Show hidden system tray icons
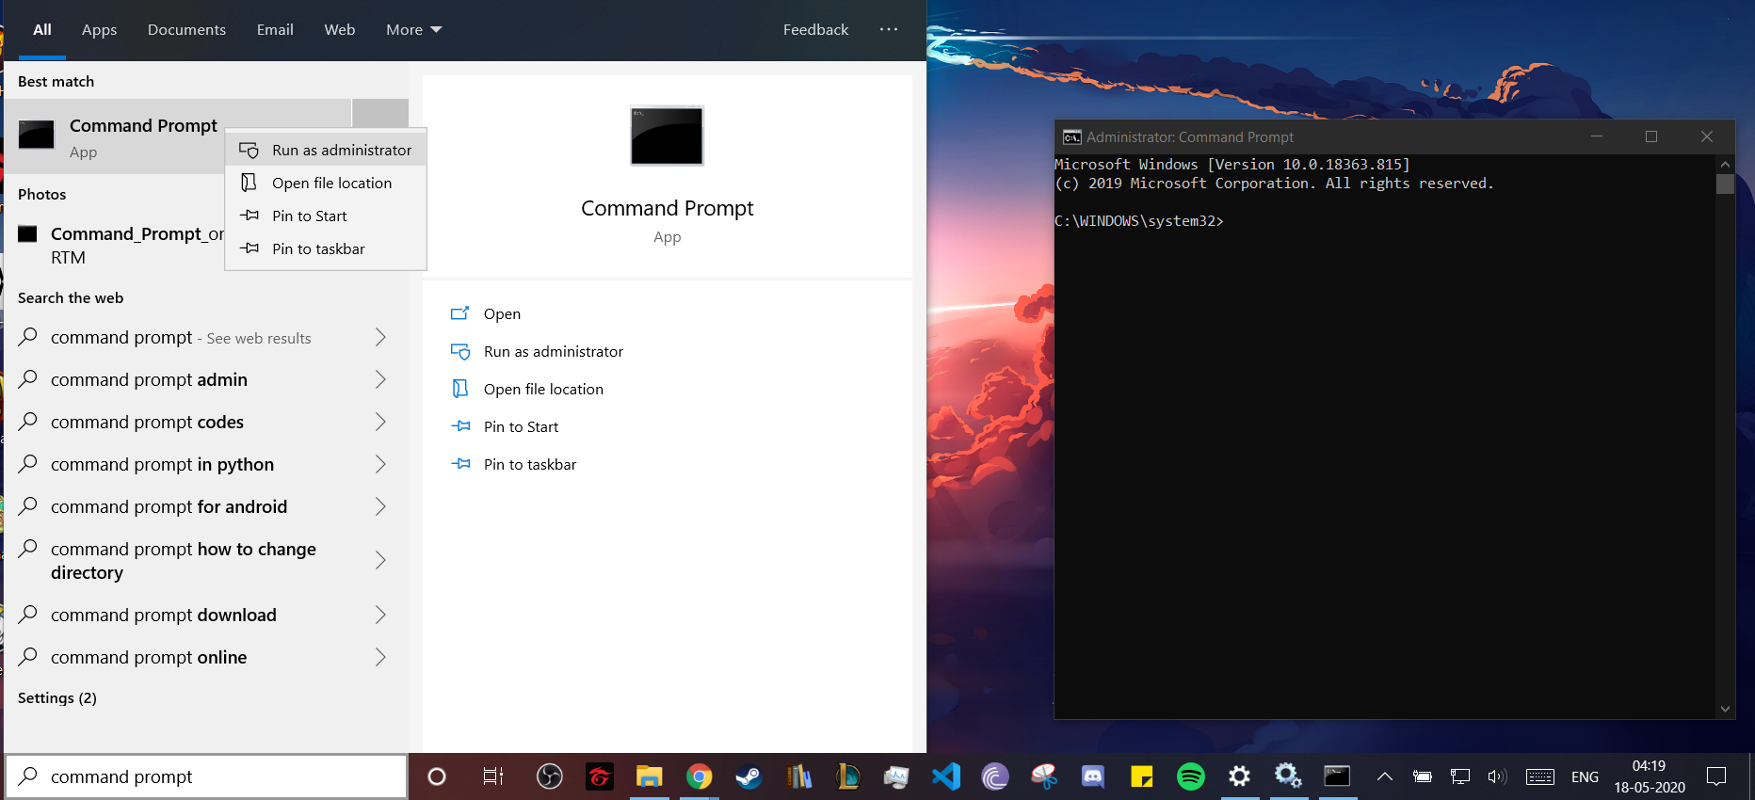The image size is (1755, 800). coord(1384,776)
